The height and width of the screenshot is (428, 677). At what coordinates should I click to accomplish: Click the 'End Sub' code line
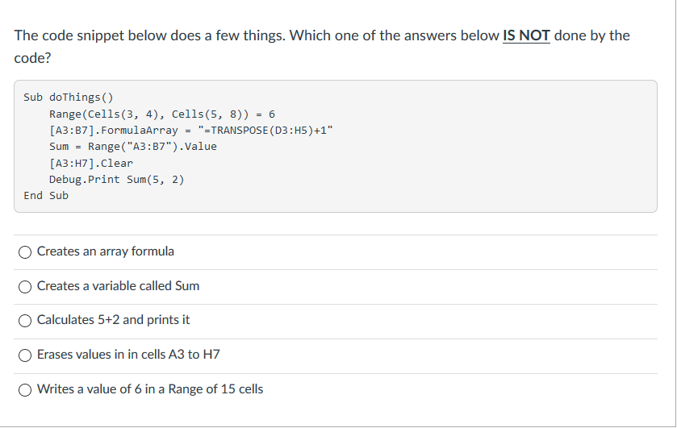pyautogui.click(x=46, y=195)
